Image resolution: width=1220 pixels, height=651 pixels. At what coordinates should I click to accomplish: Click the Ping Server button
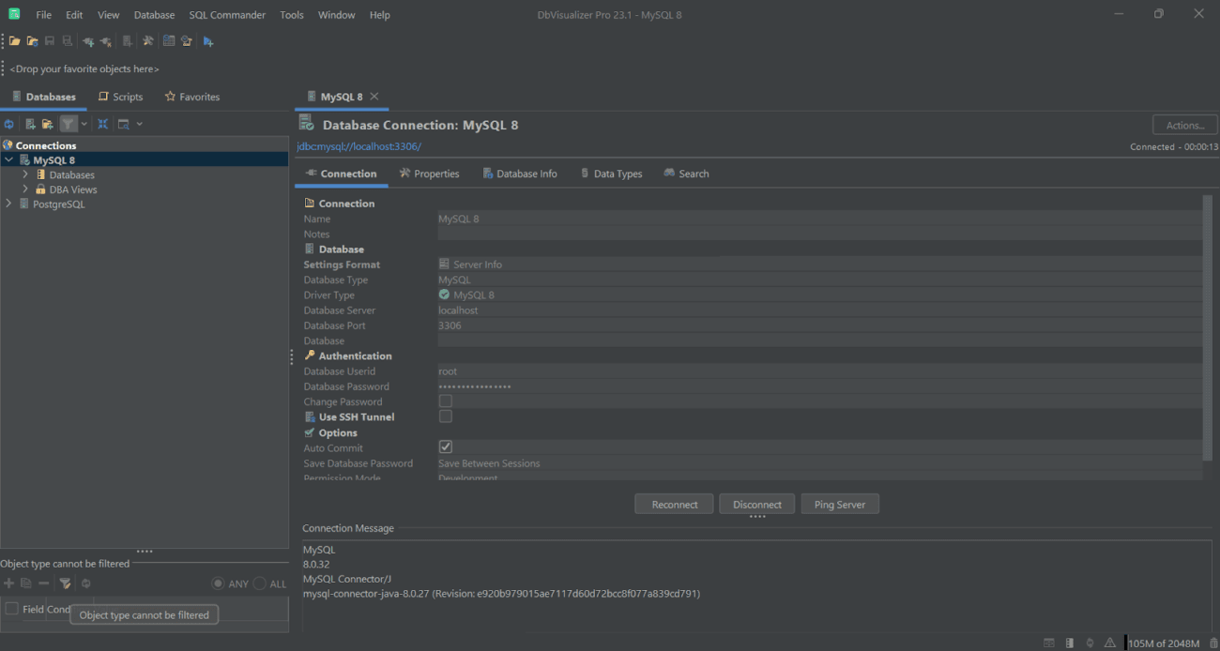click(x=839, y=504)
